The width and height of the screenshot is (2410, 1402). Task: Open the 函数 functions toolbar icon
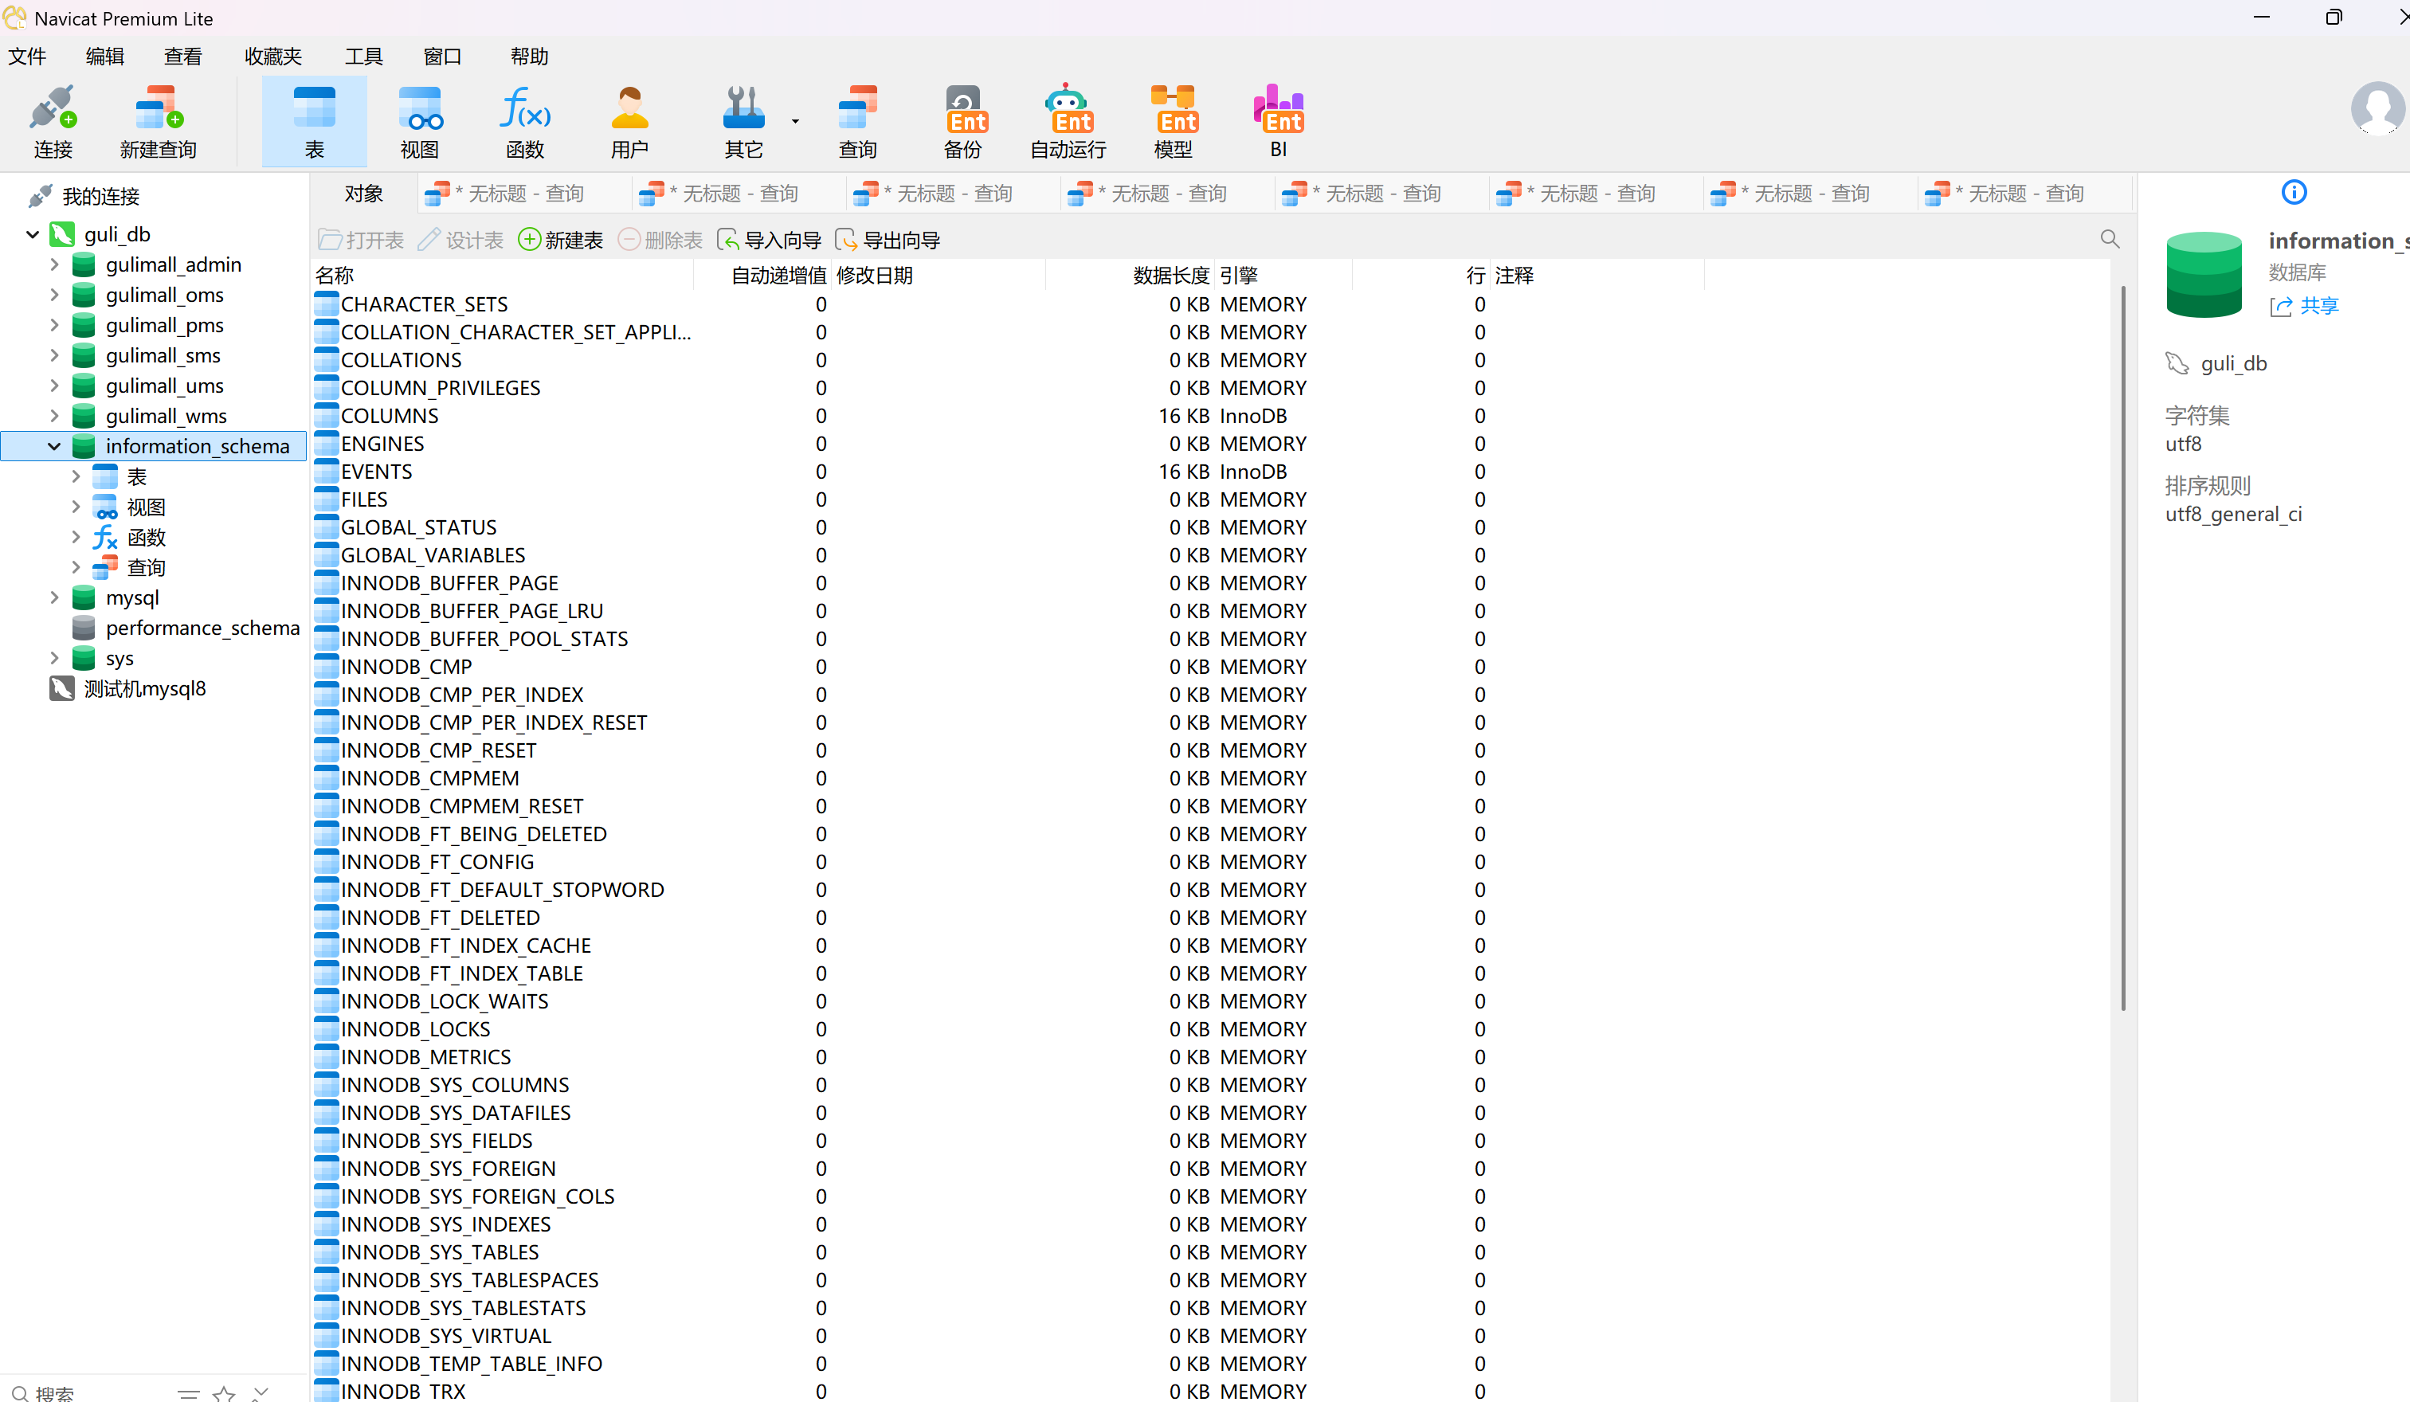point(524,120)
